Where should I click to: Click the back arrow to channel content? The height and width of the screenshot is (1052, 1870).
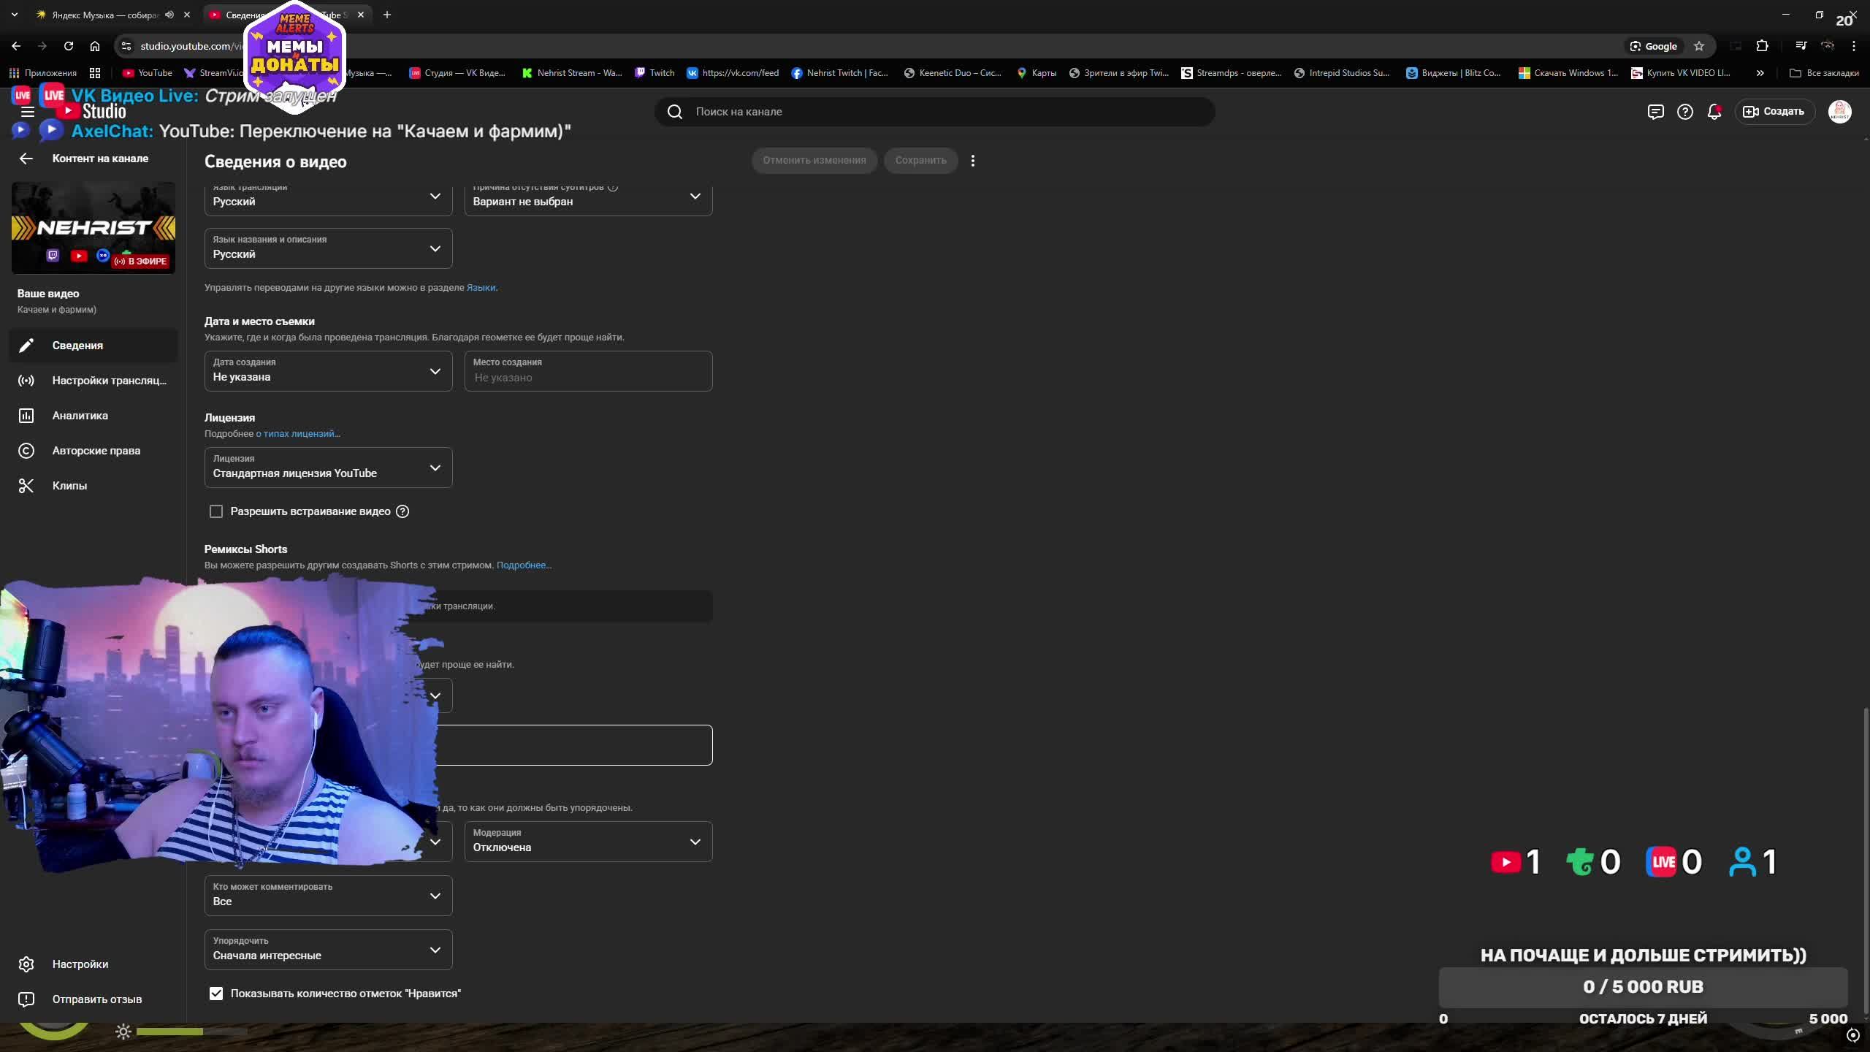pyautogui.click(x=26, y=159)
